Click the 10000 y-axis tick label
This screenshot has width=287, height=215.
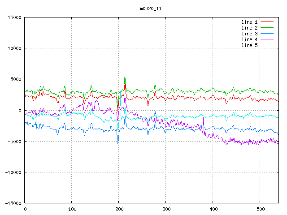pyautogui.click(x=14, y=48)
